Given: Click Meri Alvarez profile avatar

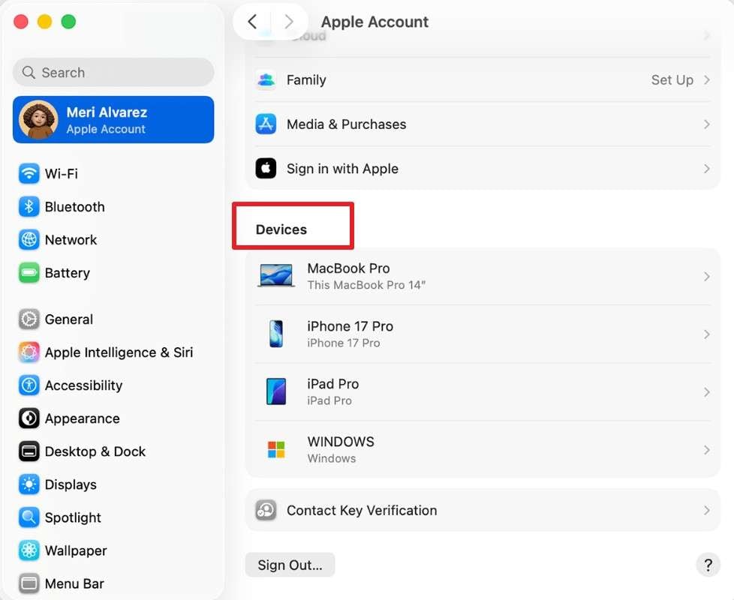Looking at the screenshot, I should 38,120.
